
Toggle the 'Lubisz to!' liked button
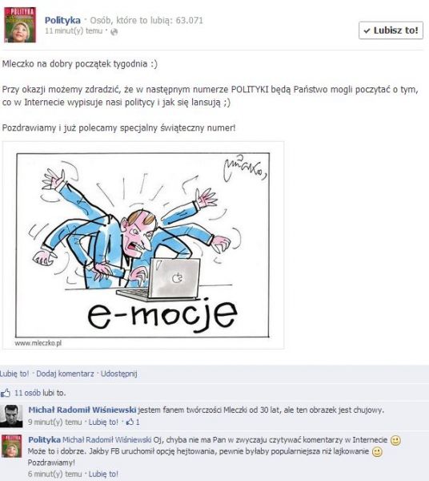[391, 30]
